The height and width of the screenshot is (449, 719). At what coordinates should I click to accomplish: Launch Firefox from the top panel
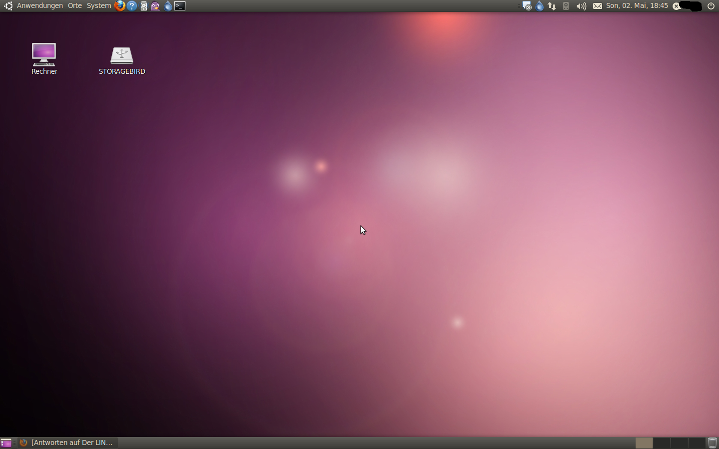120,6
